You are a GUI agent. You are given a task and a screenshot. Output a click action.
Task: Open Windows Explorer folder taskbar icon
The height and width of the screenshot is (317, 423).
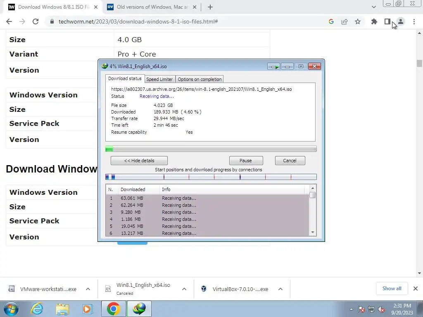point(62,309)
